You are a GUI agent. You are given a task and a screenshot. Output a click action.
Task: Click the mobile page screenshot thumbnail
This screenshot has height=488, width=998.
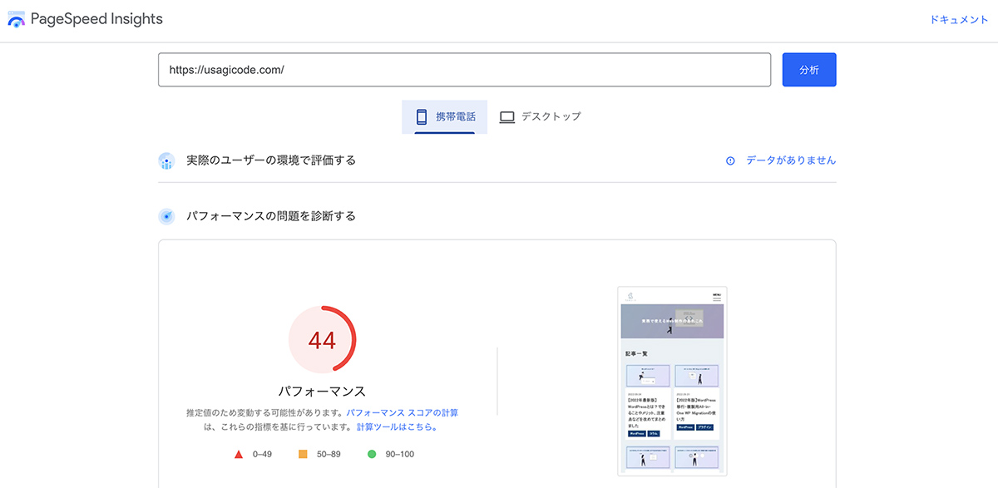tap(672, 382)
